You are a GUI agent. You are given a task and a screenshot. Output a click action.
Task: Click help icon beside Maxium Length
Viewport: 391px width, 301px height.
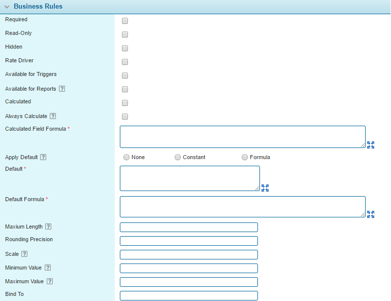[x=48, y=227]
